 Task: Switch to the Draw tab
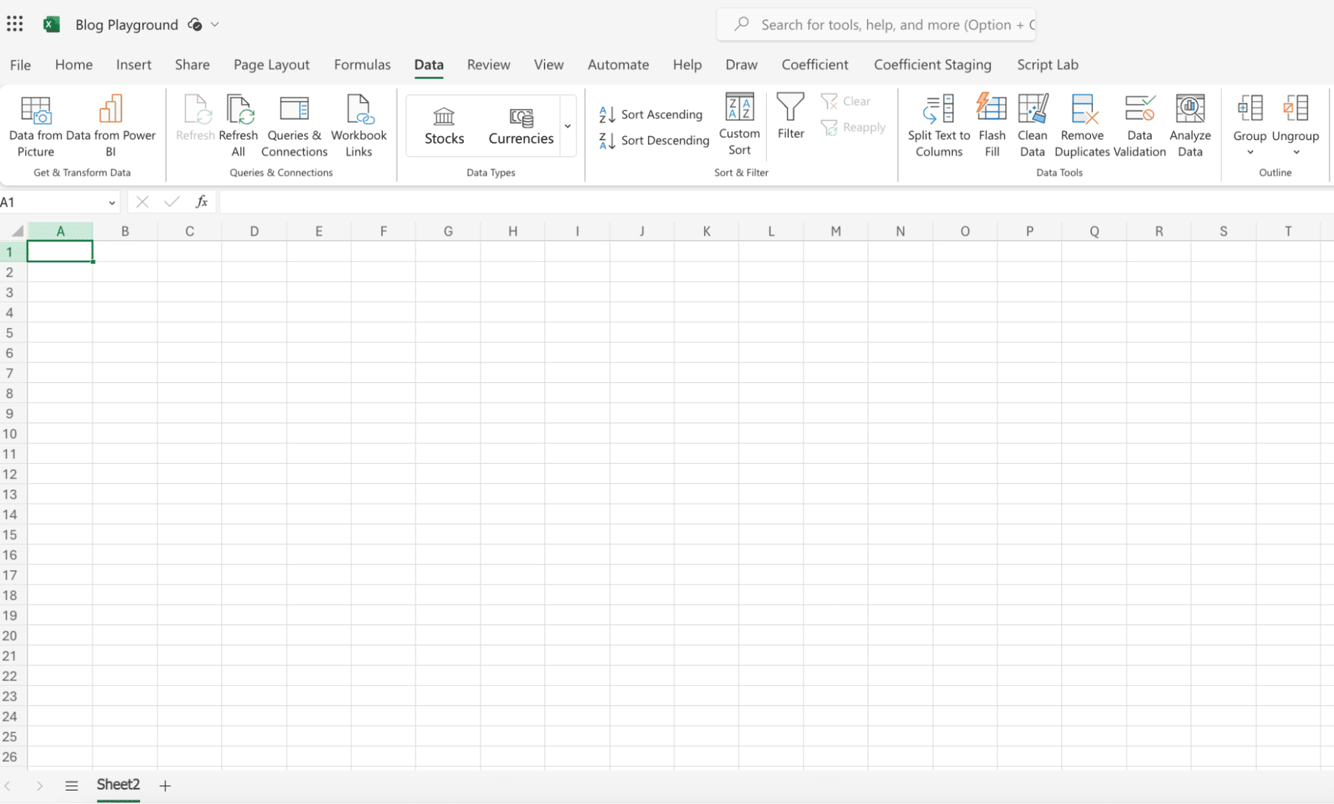[x=741, y=65]
